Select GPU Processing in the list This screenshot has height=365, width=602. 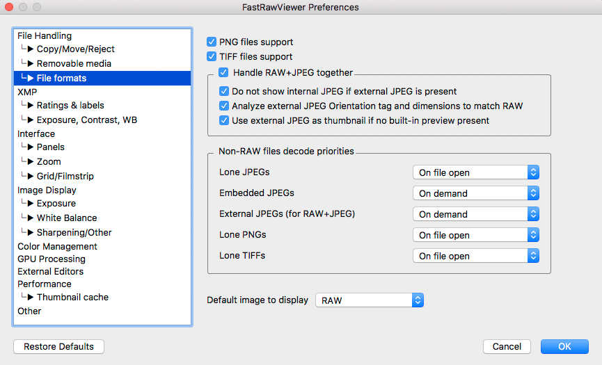coord(52,259)
